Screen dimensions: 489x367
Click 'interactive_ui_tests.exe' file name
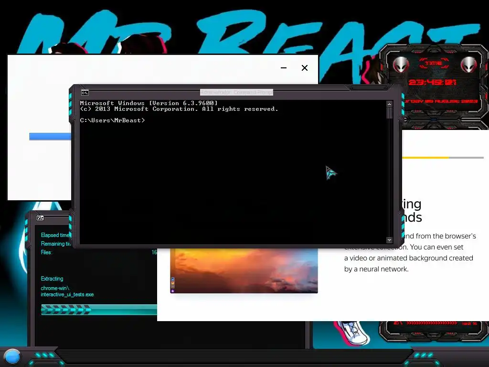pyautogui.click(x=67, y=294)
